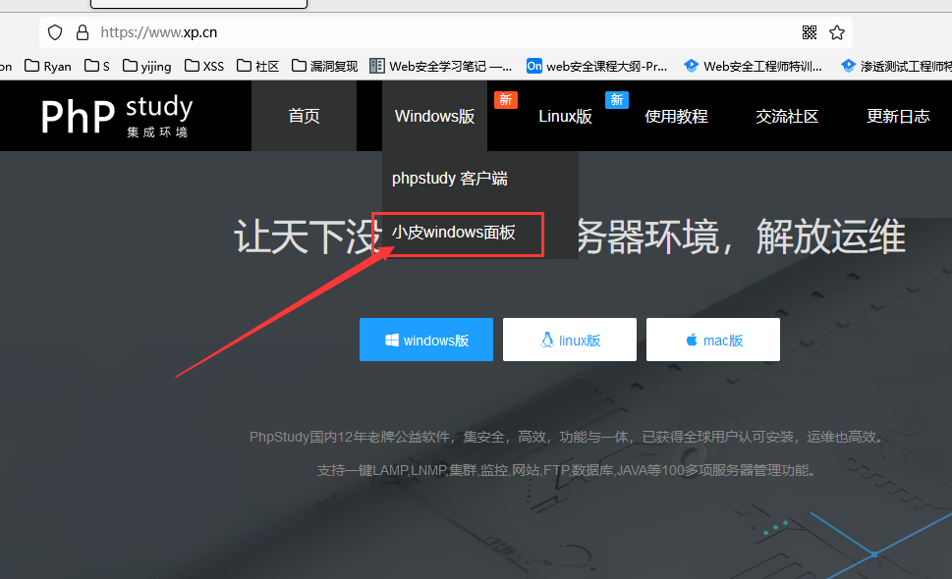
Task: Open the yijing bookmarks folder
Action: point(147,66)
